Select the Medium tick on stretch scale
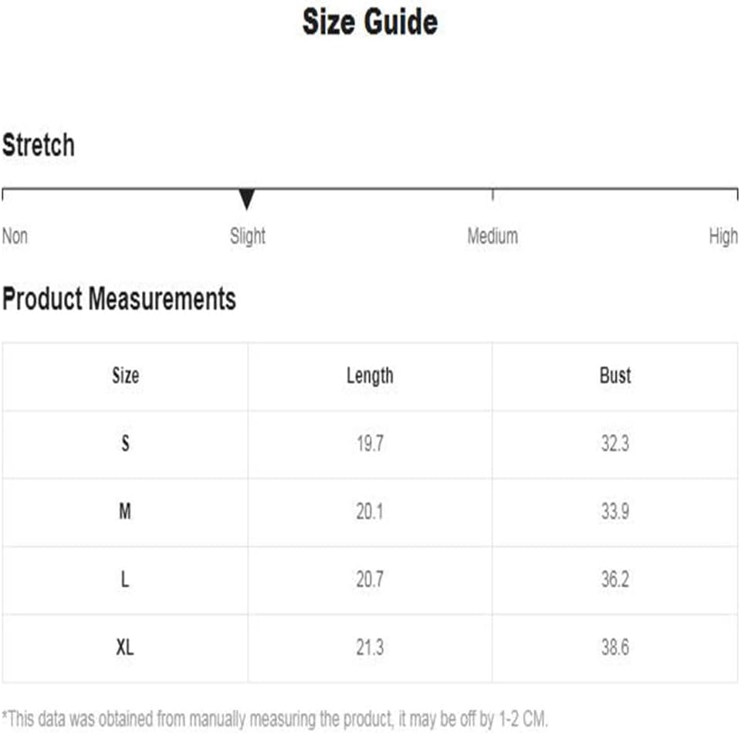The height and width of the screenshot is (733, 741). point(492,195)
